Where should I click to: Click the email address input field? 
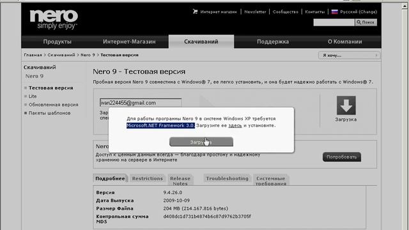(141, 102)
